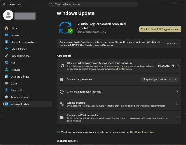
Task: Expand Opzioni avanzate chevron
Action: 177,104
